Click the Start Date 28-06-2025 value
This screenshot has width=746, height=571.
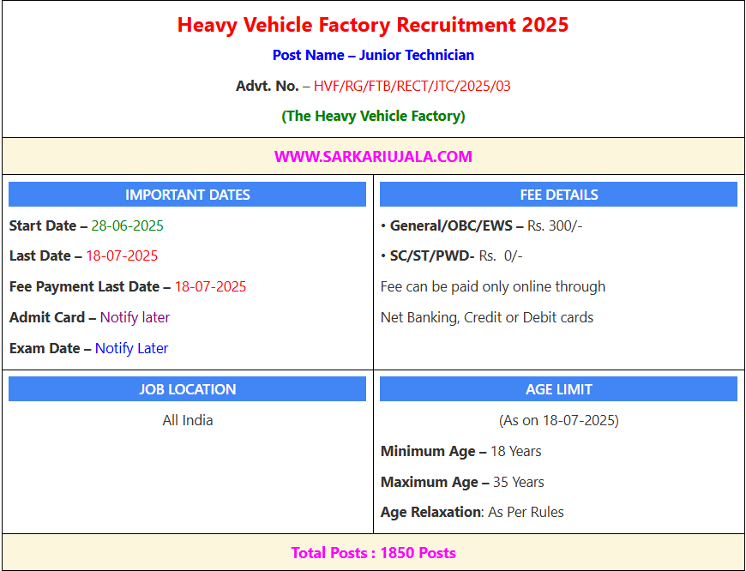(127, 226)
